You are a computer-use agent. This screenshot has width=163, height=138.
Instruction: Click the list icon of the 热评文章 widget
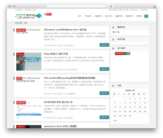click(x=113, y=39)
